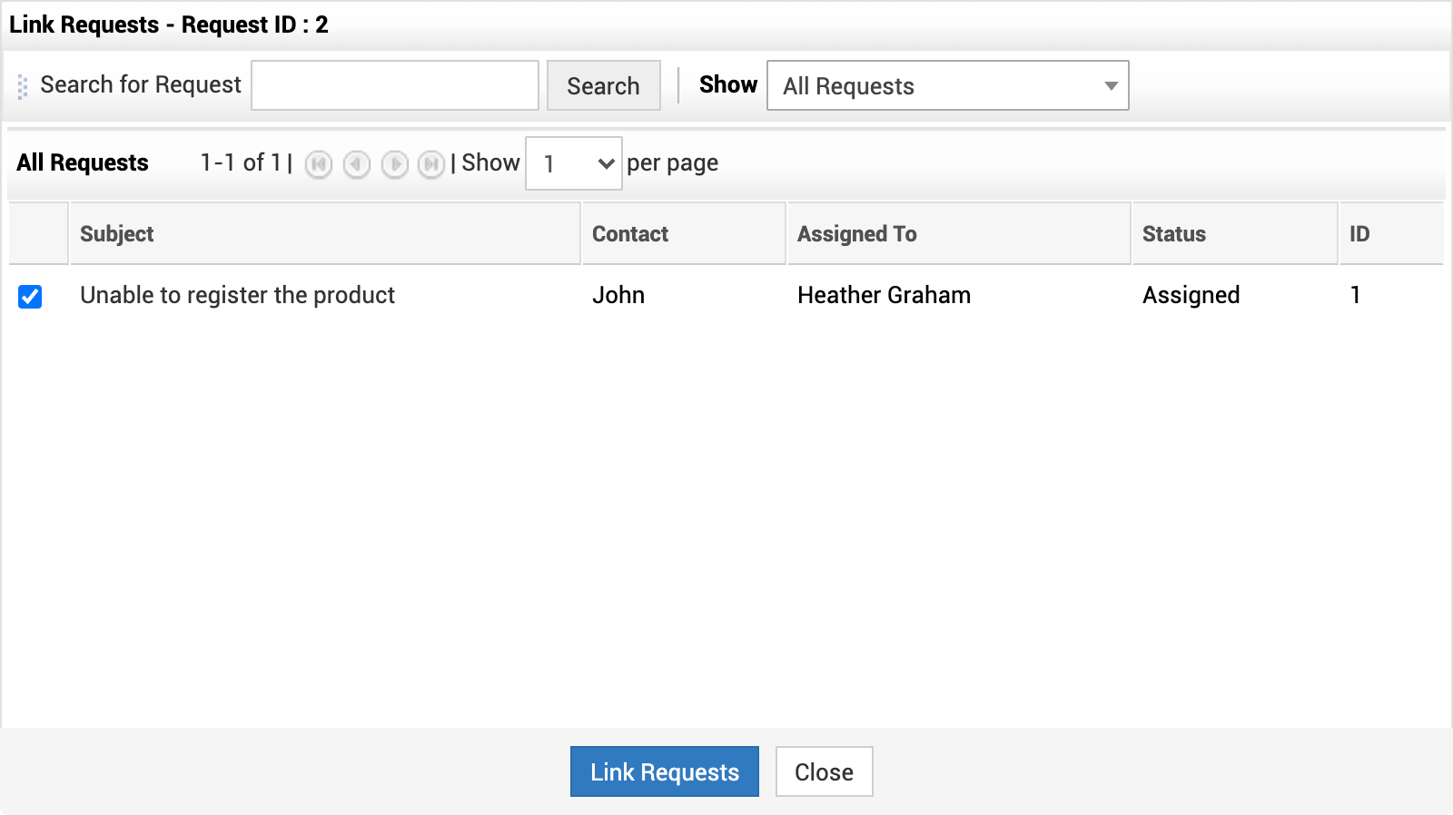Click the Heather Graham assignee cell

[884, 295]
